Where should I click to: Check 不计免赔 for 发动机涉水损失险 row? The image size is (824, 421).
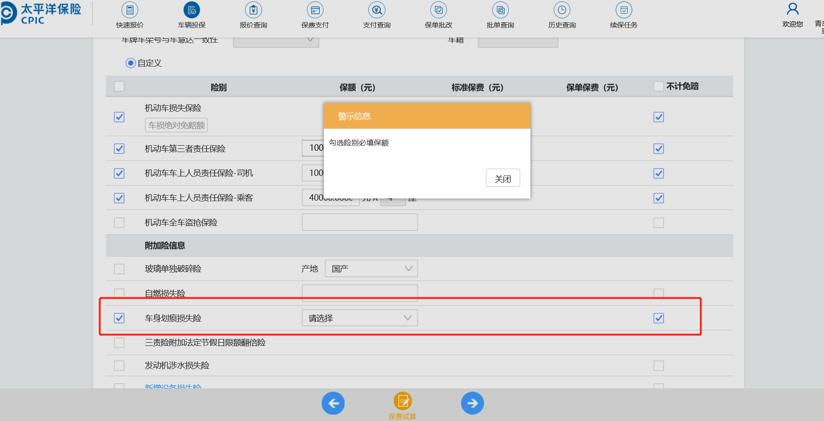click(x=659, y=366)
